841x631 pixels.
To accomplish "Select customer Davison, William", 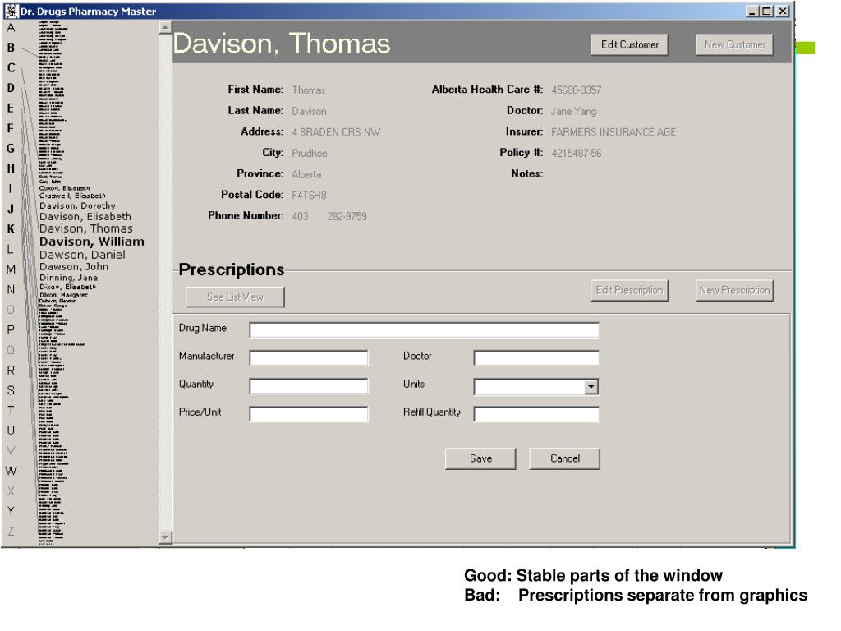I will click(92, 242).
